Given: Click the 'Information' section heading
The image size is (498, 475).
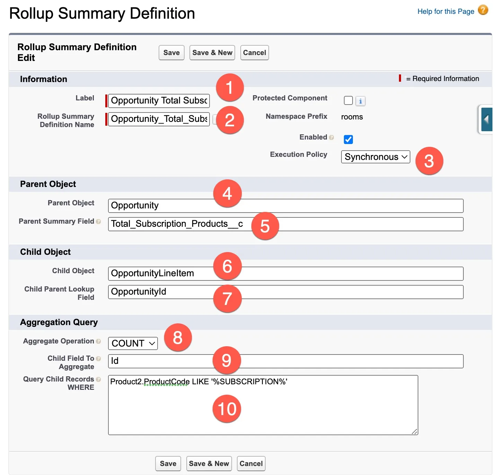Looking at the screenshot, I should [44, 79].
